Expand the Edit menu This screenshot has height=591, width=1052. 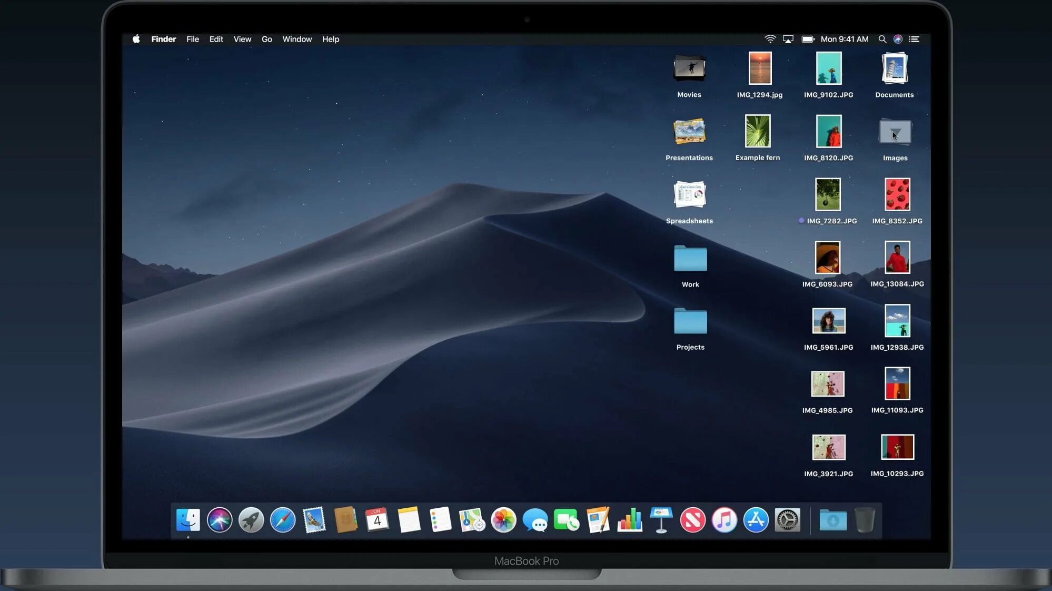click(x=215, y=39)
